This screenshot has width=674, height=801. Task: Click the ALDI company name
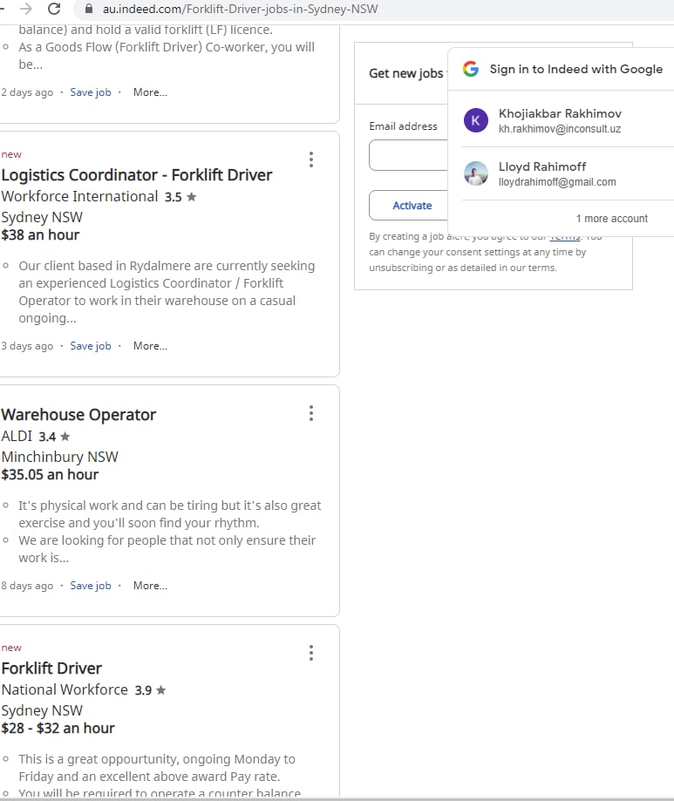[x=17, y=437]
